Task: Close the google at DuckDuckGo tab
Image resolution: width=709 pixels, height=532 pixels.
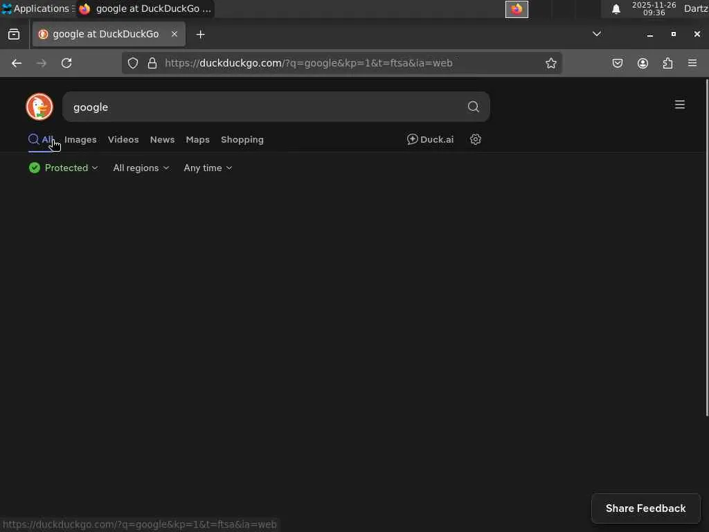Action: tap(174, 34)
